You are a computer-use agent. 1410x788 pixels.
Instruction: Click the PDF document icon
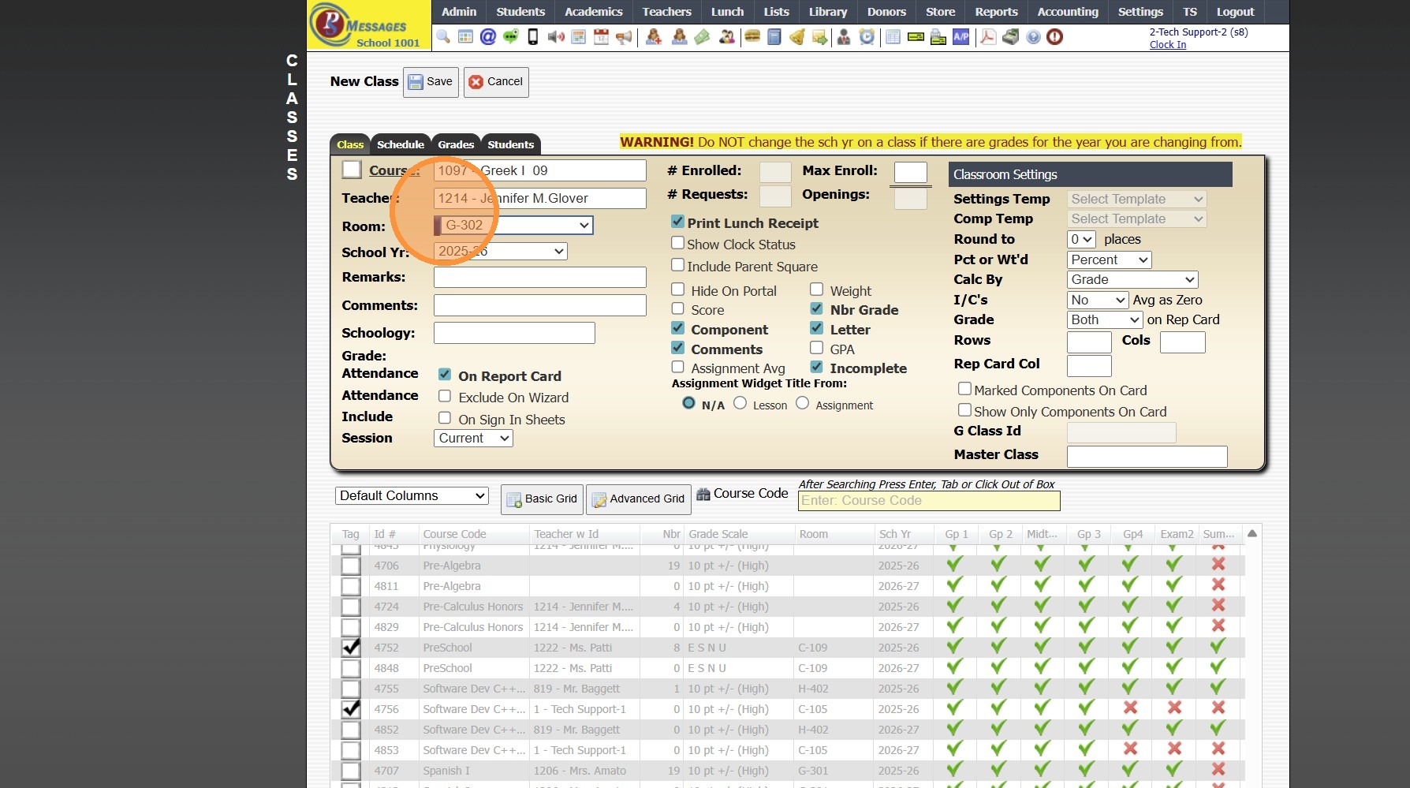tap(987, 37)
